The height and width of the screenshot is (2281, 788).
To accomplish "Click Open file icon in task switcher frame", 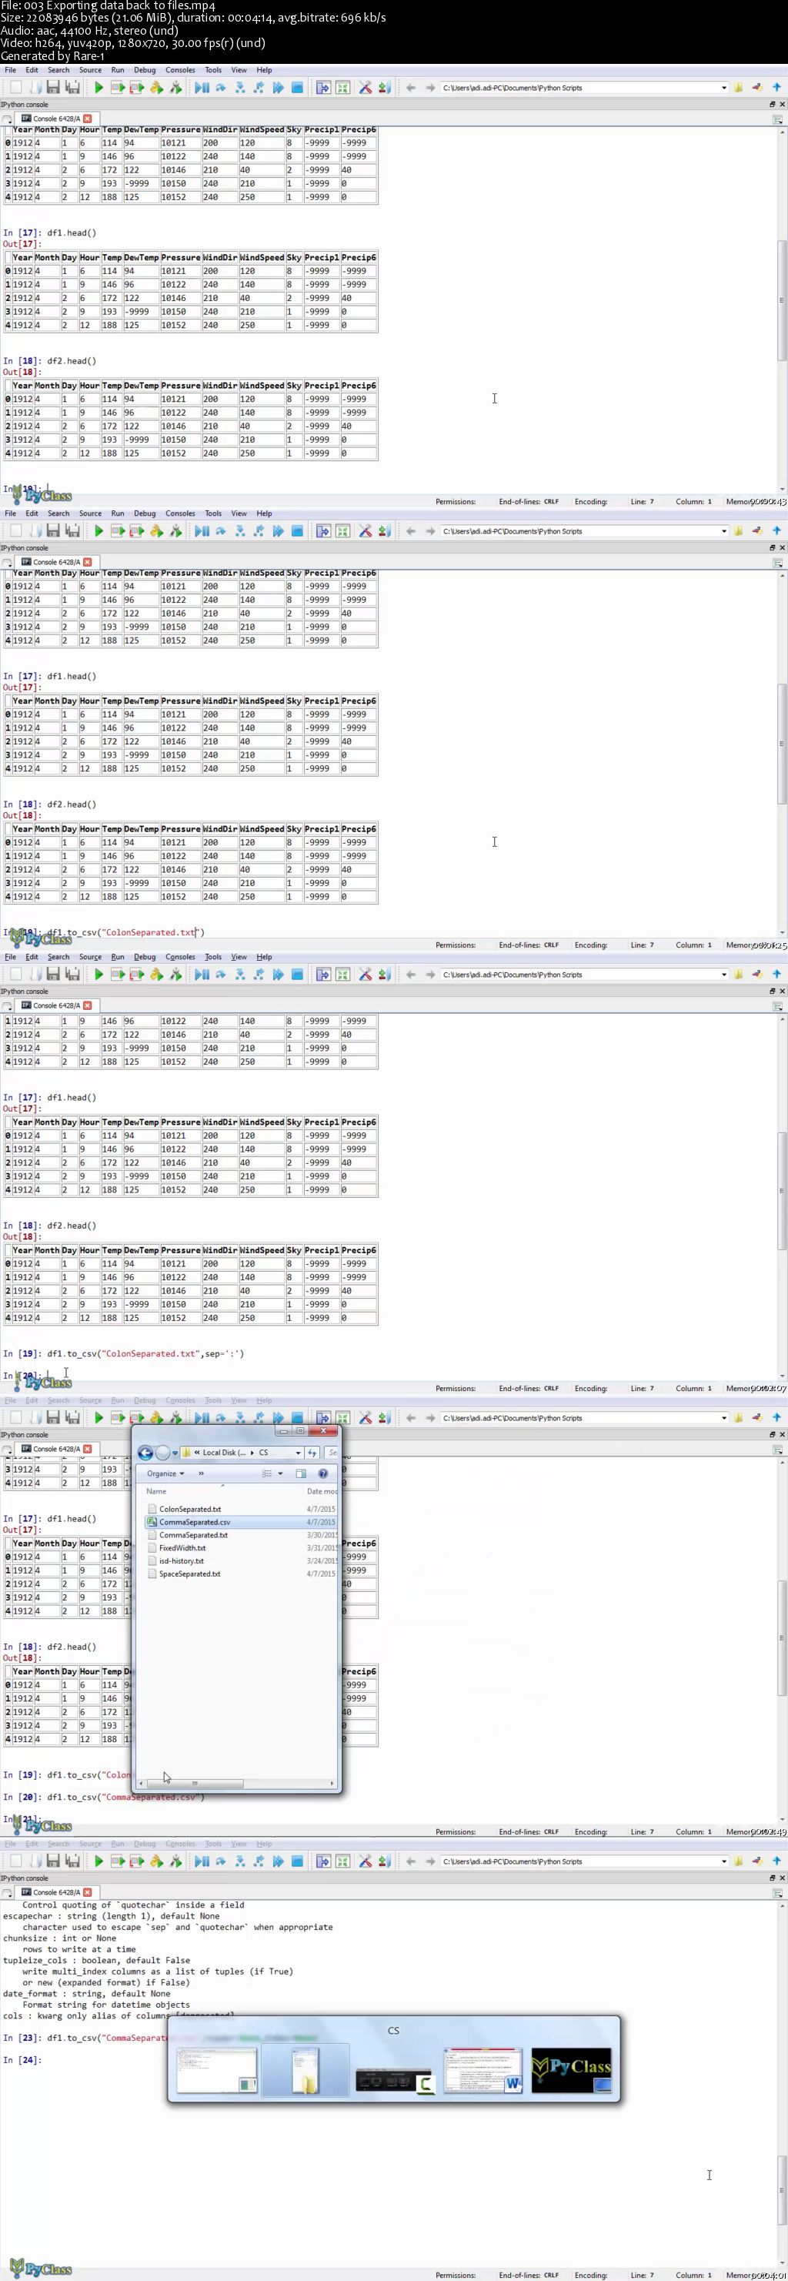I will [x=35, y=1861].
